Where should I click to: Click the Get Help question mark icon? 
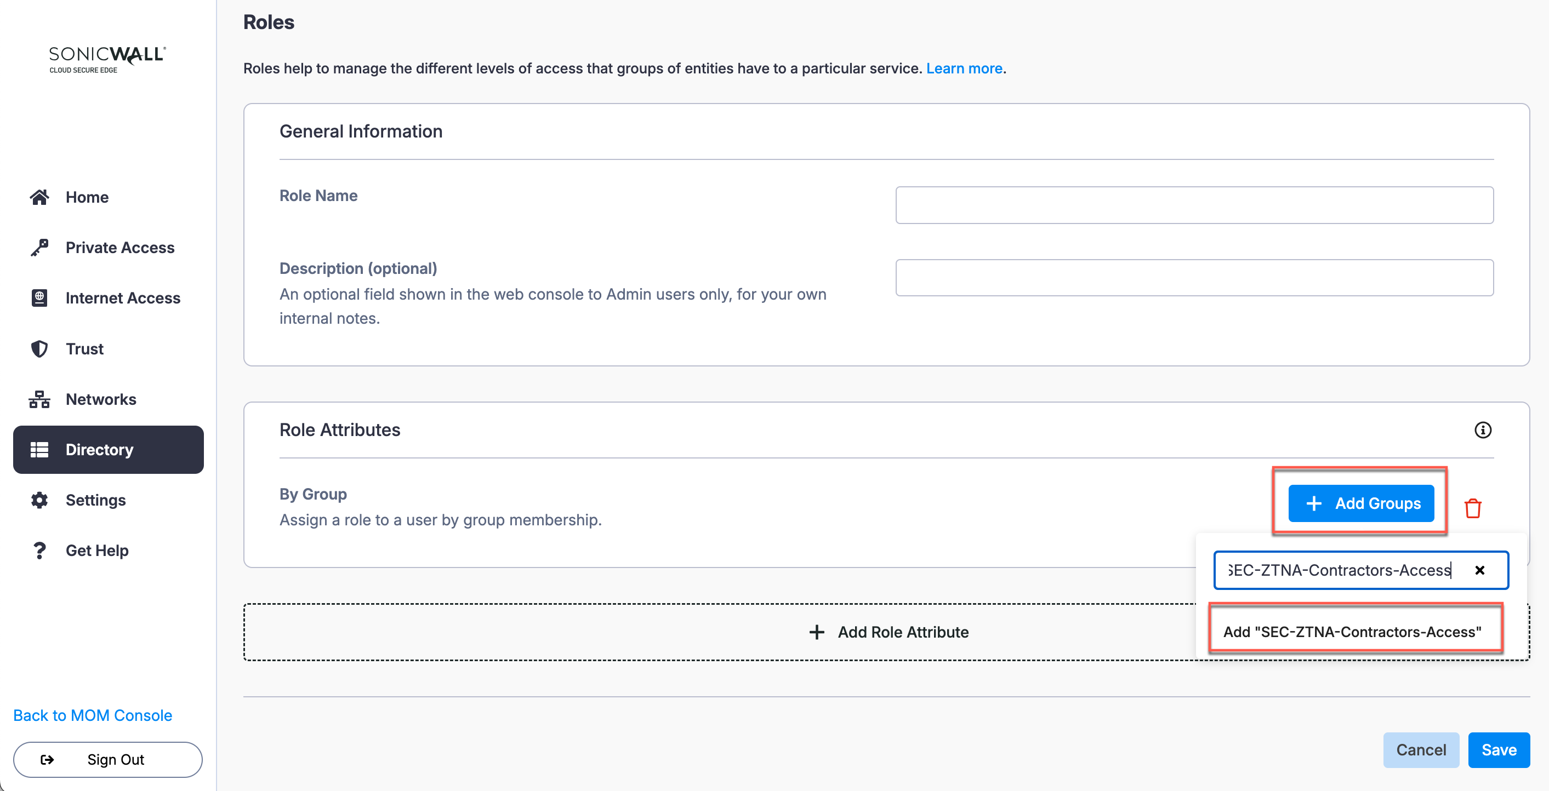coord(39,551)
